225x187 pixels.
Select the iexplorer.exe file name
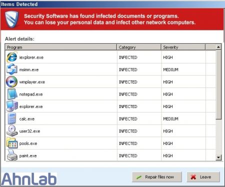(x=31, y=57)
